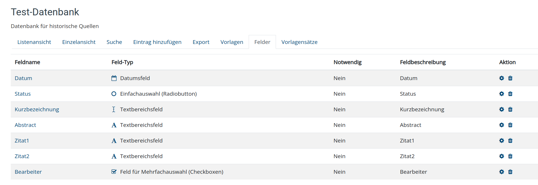Delete the Datum field via trash icon
Viewport: 538px width, 185px height.
[x=510, y=78]
